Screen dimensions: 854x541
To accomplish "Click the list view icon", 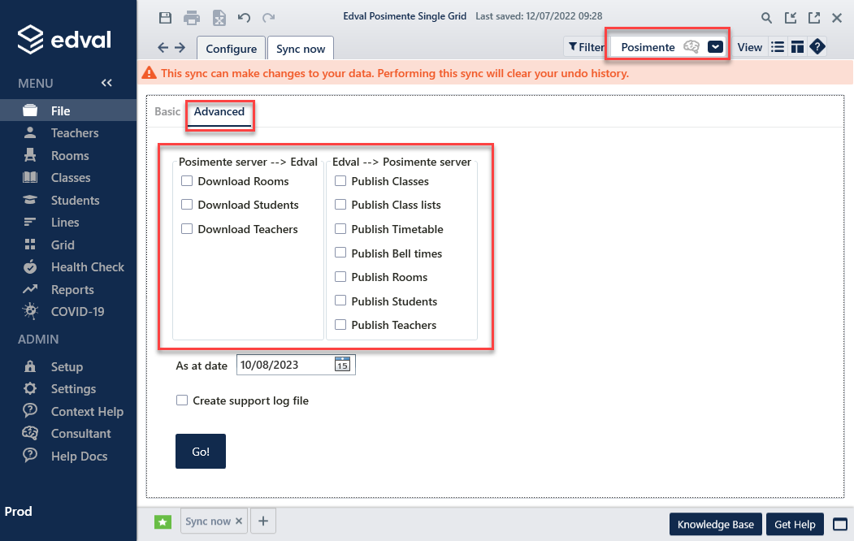I will (x=778, y=47).
